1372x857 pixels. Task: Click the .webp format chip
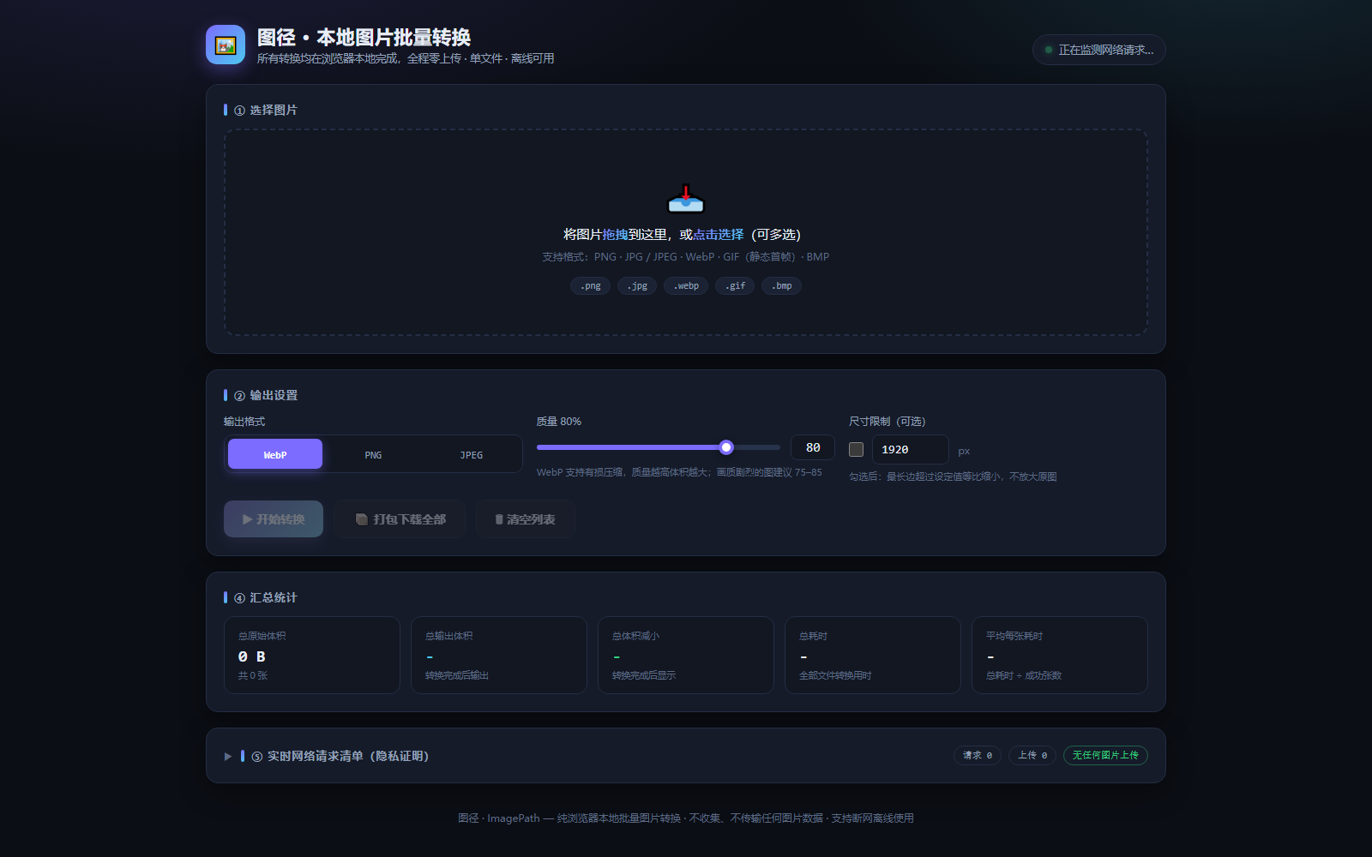[x=686, y=285]
